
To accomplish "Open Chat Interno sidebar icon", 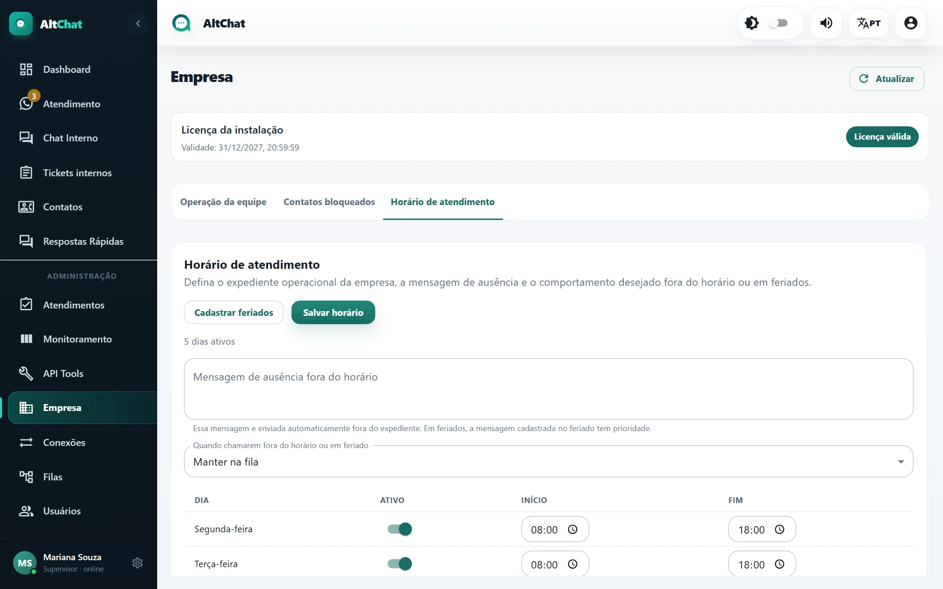I will point(26,138).
